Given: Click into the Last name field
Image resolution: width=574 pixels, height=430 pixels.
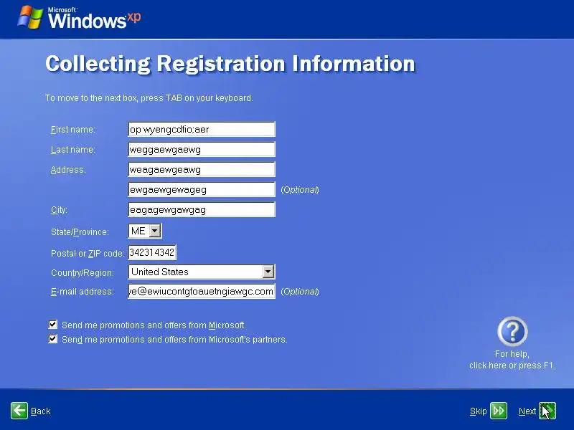Looking at the screenshot, I should (x=202, y=149).
